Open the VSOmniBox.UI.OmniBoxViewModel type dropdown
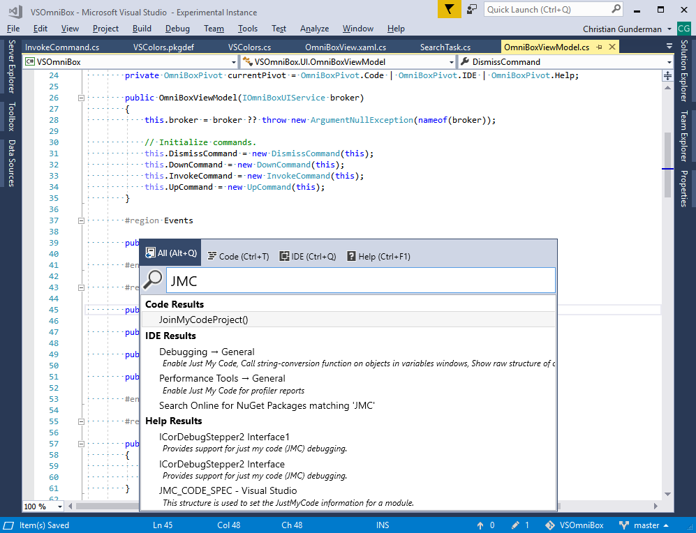696x533 pixels. click(452, 62)
